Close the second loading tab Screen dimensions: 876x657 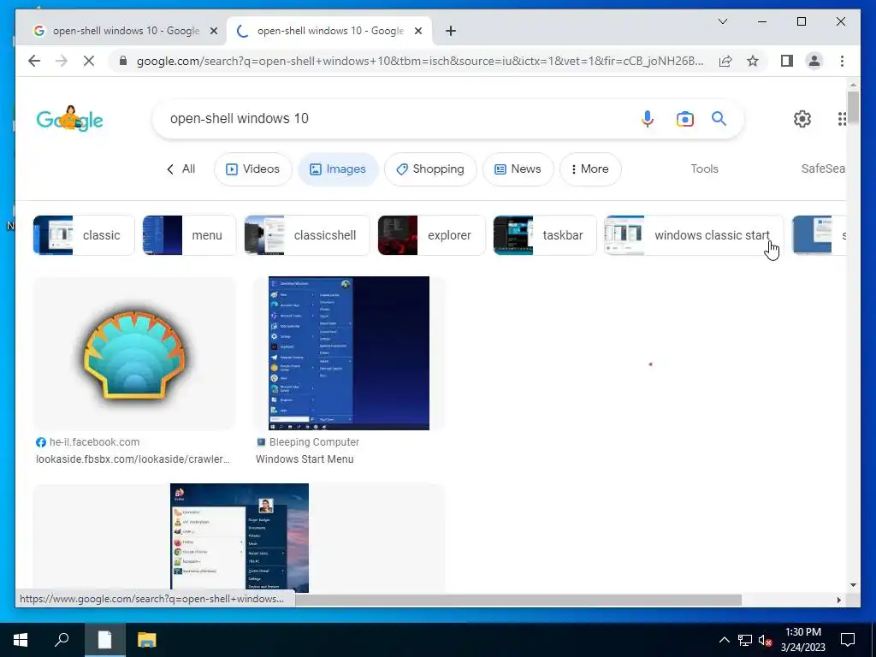[417, 31]
